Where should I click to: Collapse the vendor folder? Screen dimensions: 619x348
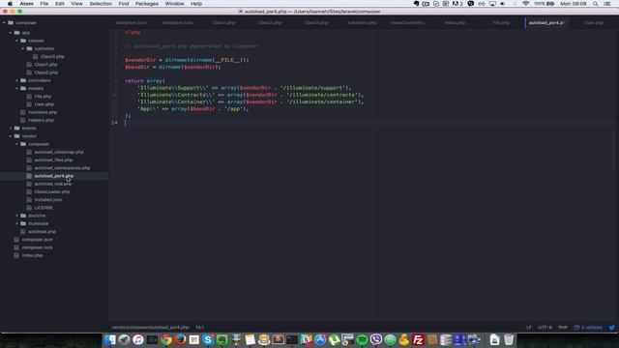coord(11,136)
